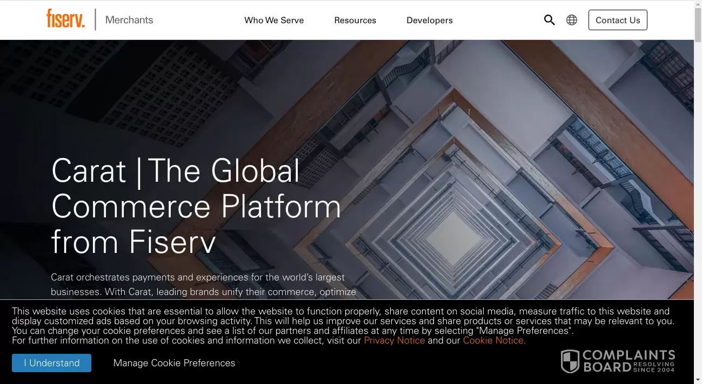Click the Carat Global Commerce Platform heading
The image size is (702, 384).
tap(196, 206)
